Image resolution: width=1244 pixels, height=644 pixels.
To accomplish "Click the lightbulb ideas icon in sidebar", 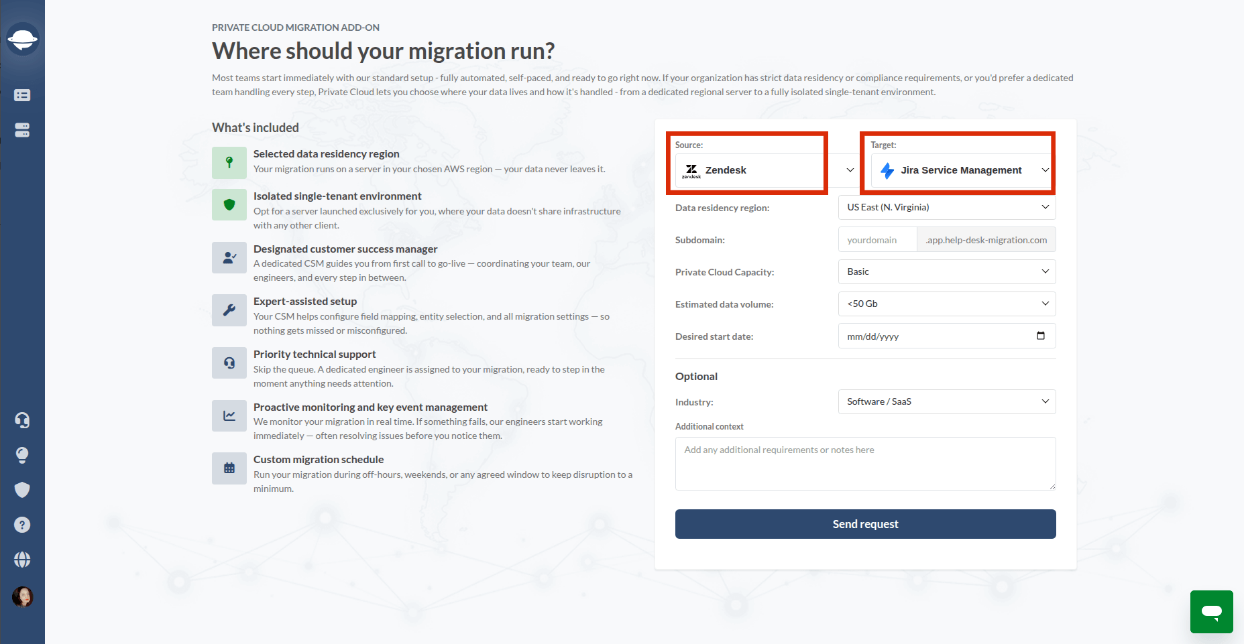I will click(22, 455).
